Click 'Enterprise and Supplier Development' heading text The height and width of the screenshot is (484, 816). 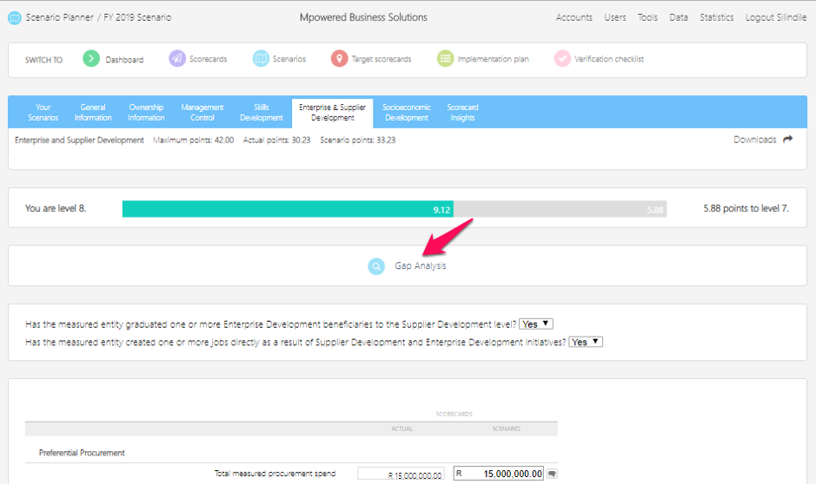(x=79, y=140)
